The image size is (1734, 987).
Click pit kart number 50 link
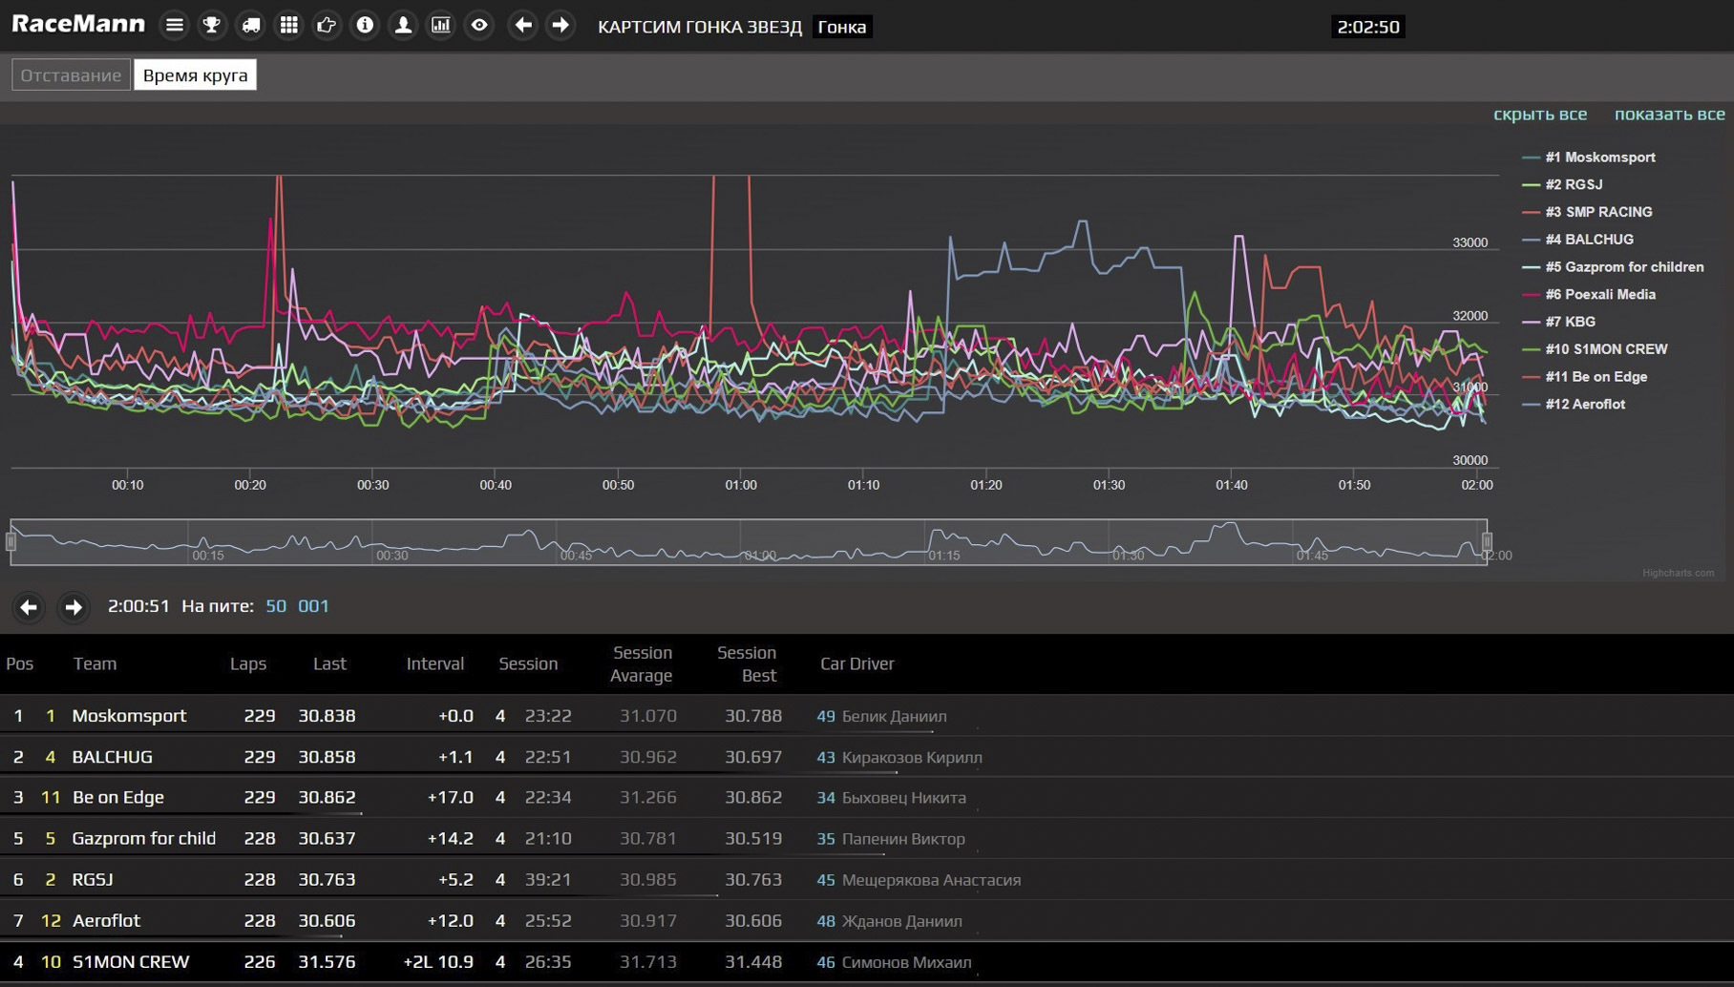pos(276,606)
